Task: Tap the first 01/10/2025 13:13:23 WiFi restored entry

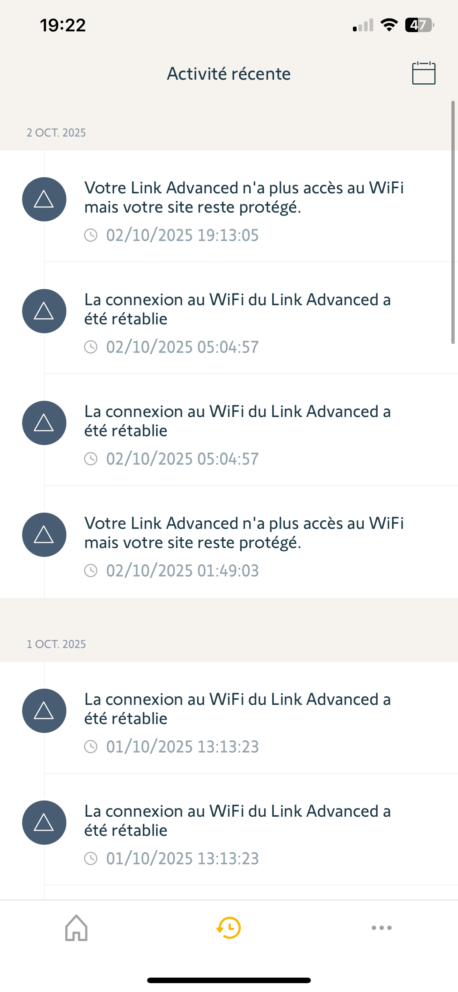Action: [x=237, y=709]
